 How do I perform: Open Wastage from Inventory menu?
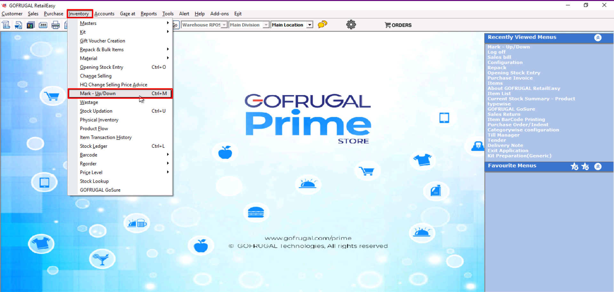[x=120, y=102]
